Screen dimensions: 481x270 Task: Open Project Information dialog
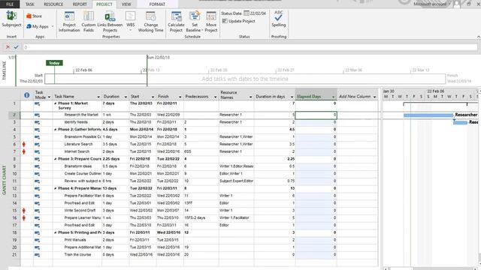[x=69, y=22]
